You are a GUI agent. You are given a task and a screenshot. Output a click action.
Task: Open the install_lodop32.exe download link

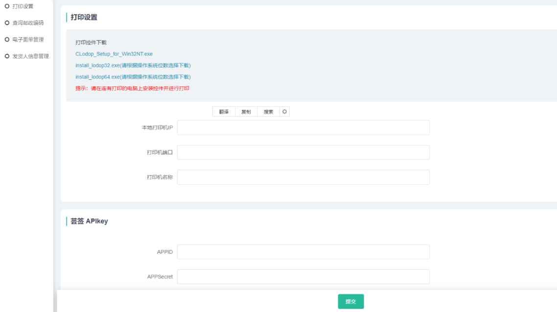[x=133, y=65]
